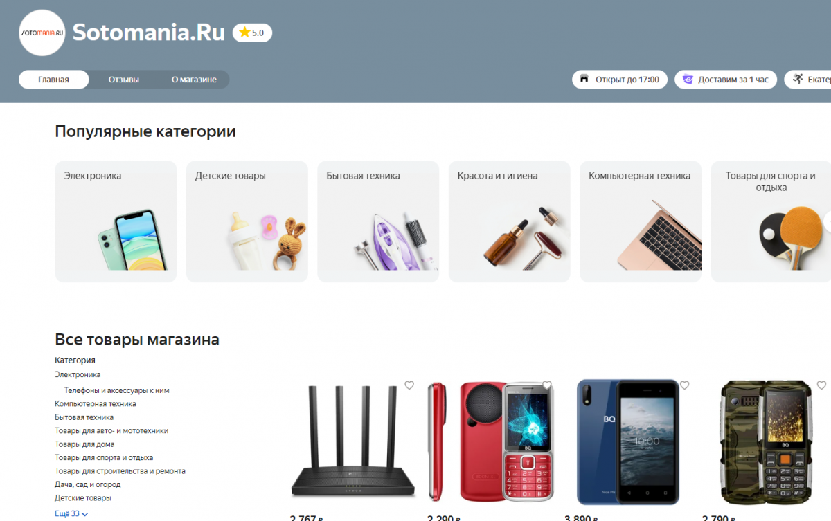Screen dimensions: 831x521
Task: Favorite the red BQ phone via heart icon
Action: (547, 385)
